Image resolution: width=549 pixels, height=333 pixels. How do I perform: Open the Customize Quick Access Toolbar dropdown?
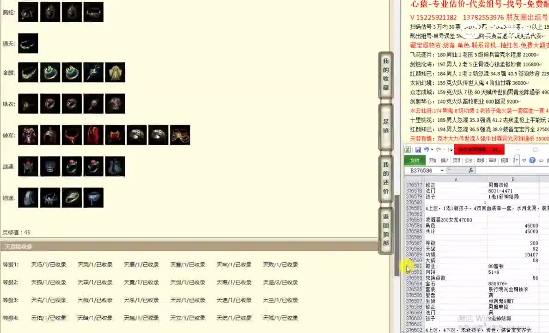[x=451, y=149]
